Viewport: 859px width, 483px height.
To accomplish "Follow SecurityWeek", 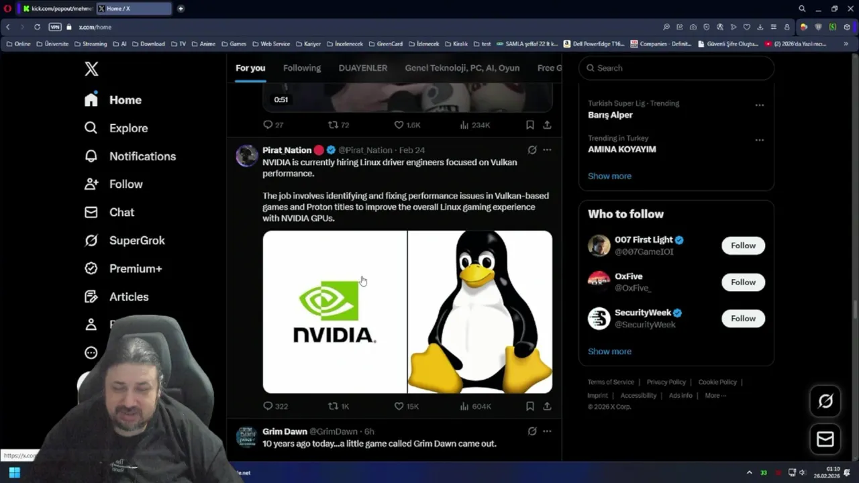I will (743, 319).
